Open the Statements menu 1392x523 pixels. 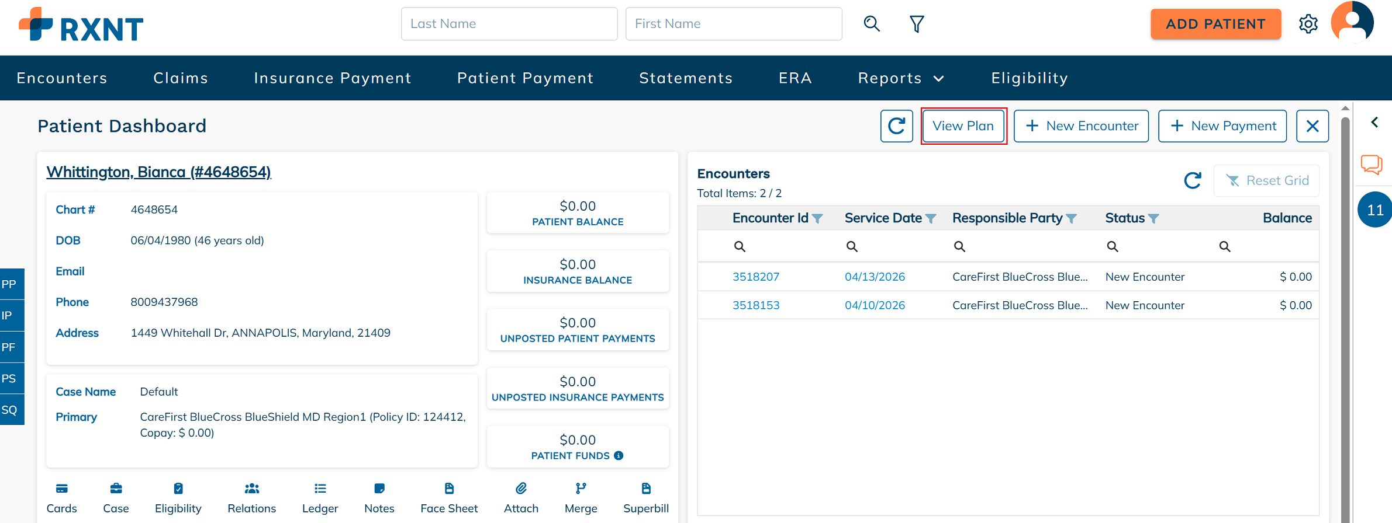pyautogui.click(x=686, y=78)
